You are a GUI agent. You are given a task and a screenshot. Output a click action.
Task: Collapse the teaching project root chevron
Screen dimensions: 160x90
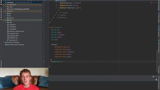pos(3,2)
